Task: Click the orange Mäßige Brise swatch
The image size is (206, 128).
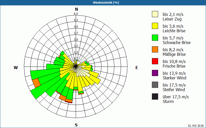Action: click(155, 49)
